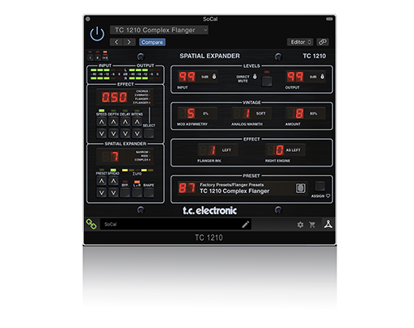Click the RIGHT ENGINE AS LEFT display
Screen dimensions: 414x328
tap(285, 150)
